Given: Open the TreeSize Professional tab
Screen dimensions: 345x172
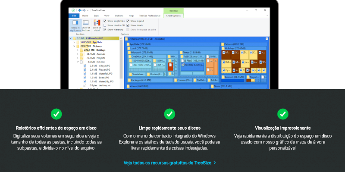Looking at the screenshot, I should 150,16.
